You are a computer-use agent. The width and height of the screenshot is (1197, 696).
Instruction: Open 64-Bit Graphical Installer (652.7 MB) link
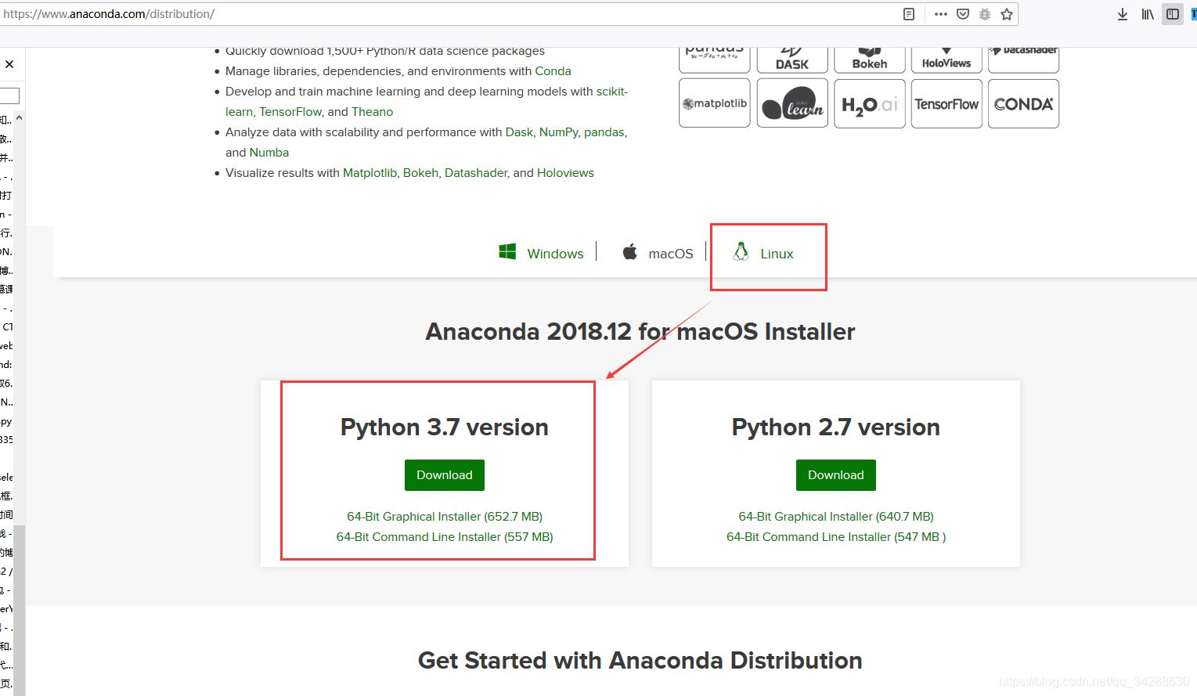[x=445, y=517]
